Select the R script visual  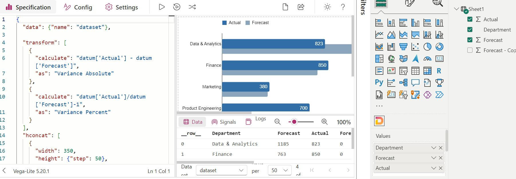pyautogui.click(x=439, y=71)
